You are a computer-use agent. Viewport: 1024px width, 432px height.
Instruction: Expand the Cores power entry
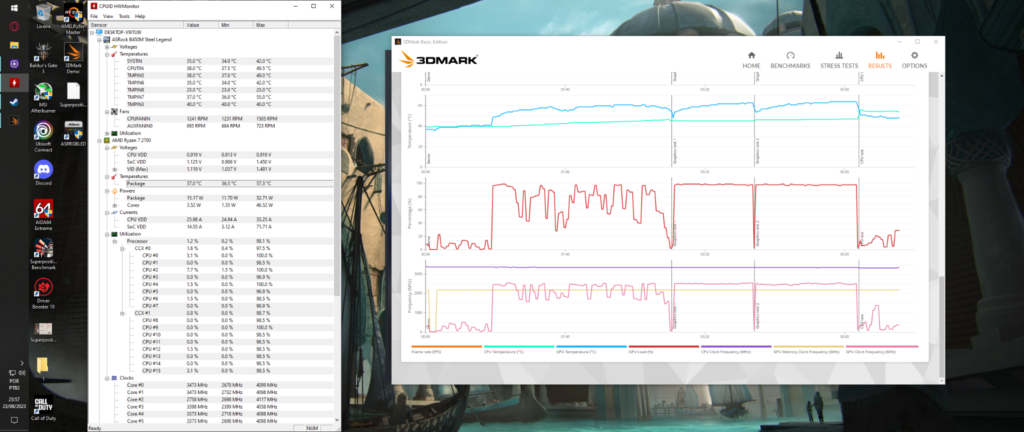(x=114, y=205)
